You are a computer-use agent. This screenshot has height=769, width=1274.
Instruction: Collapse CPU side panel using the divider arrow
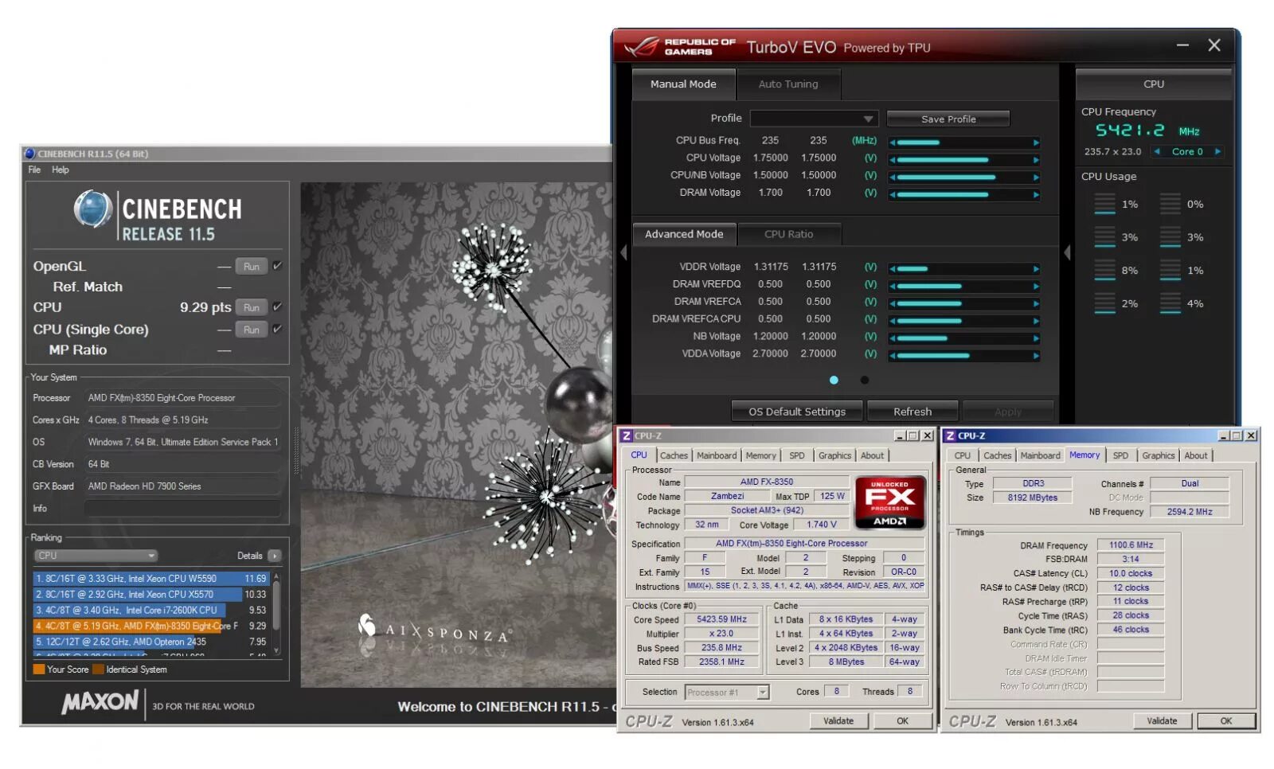pyautogui.click(x=1066, y=252)
